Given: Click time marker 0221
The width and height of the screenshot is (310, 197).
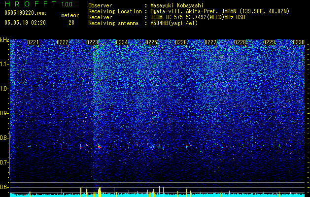Looking at the screenshot, I should [33, 42].
